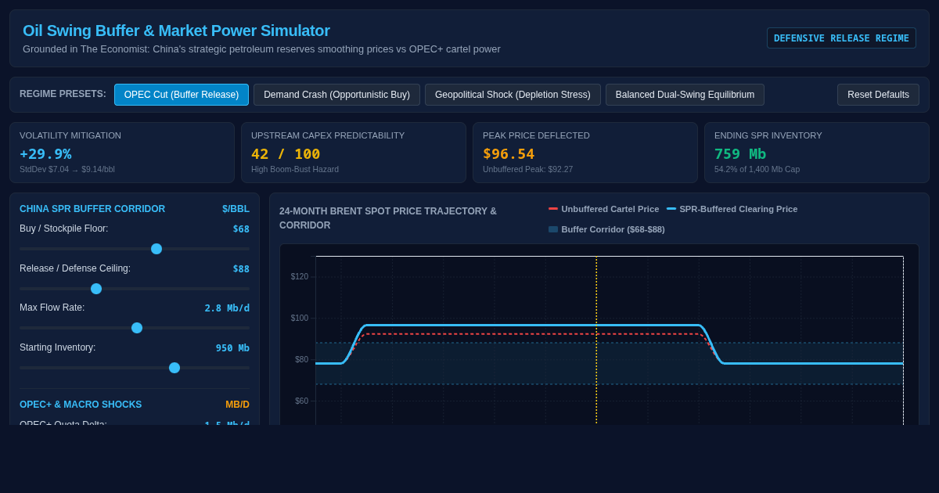Toggle Buffer Corridor ($68-$88) legend item

[606, 229]
